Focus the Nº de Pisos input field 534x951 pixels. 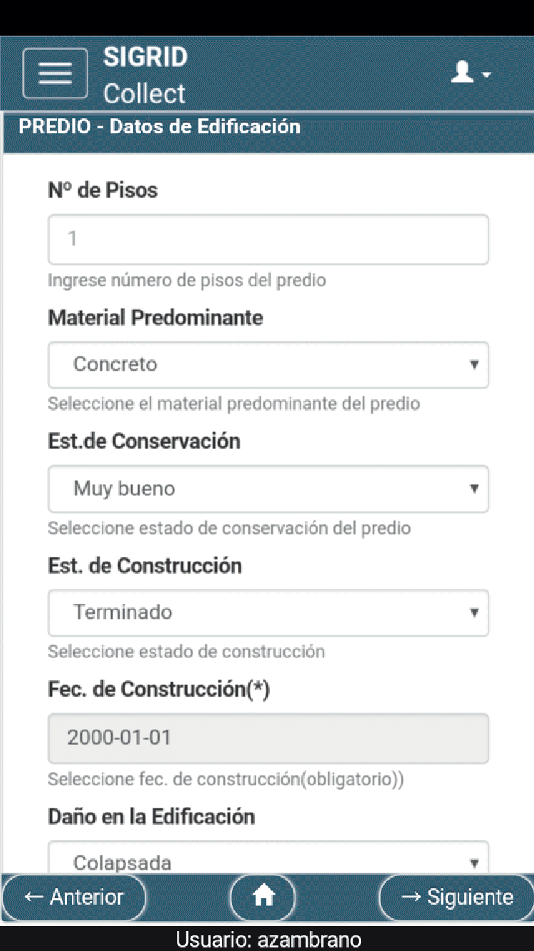coord(268,240)
